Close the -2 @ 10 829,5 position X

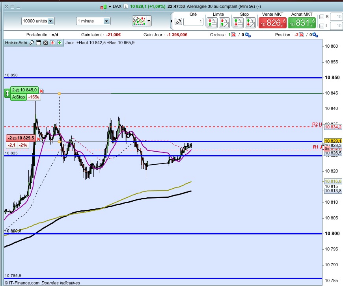point(39,139)
